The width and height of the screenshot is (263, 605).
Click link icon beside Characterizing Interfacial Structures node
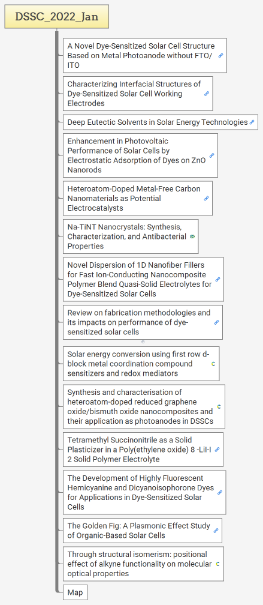click(x=207, y=94)
